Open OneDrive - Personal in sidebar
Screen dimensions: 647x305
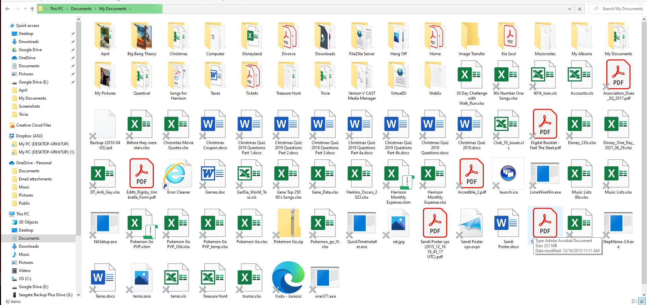pyautogui.click(x=34, y=163)
